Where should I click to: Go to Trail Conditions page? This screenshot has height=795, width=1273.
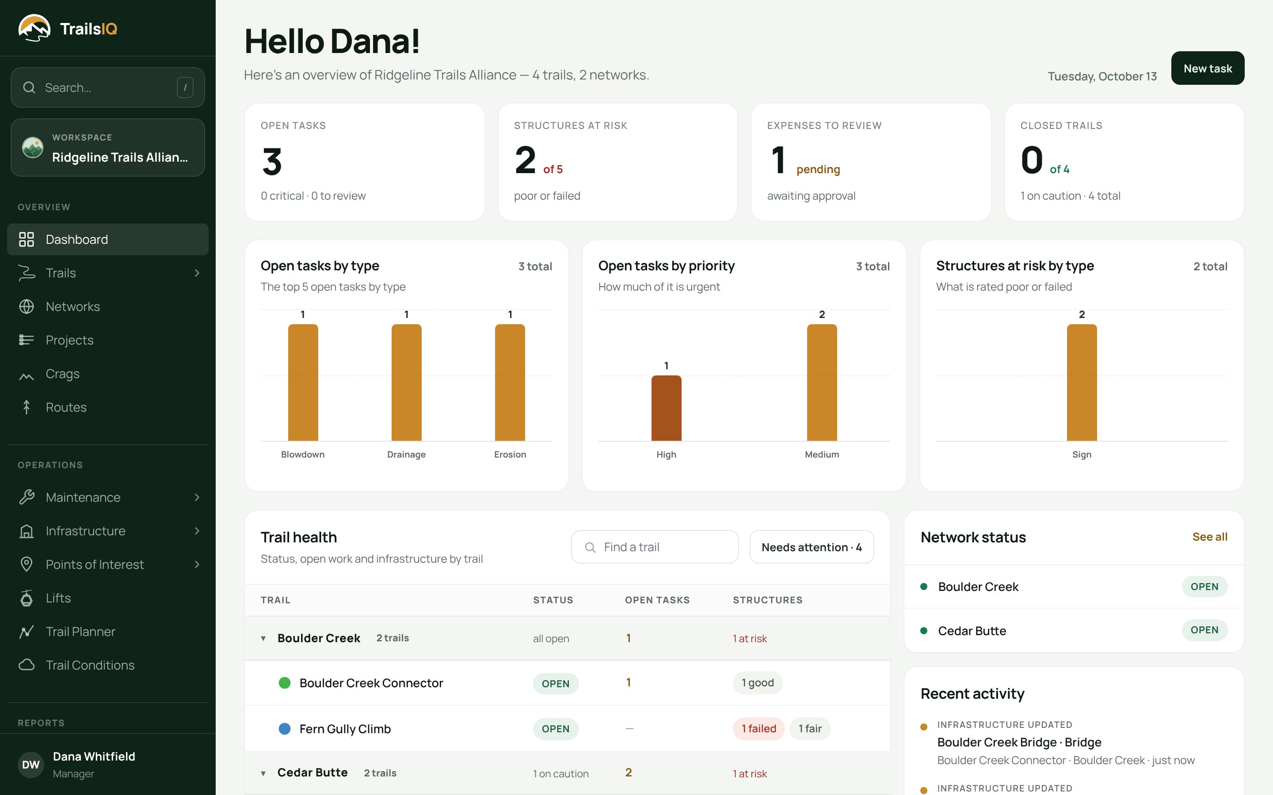click(x=108, y=665)
